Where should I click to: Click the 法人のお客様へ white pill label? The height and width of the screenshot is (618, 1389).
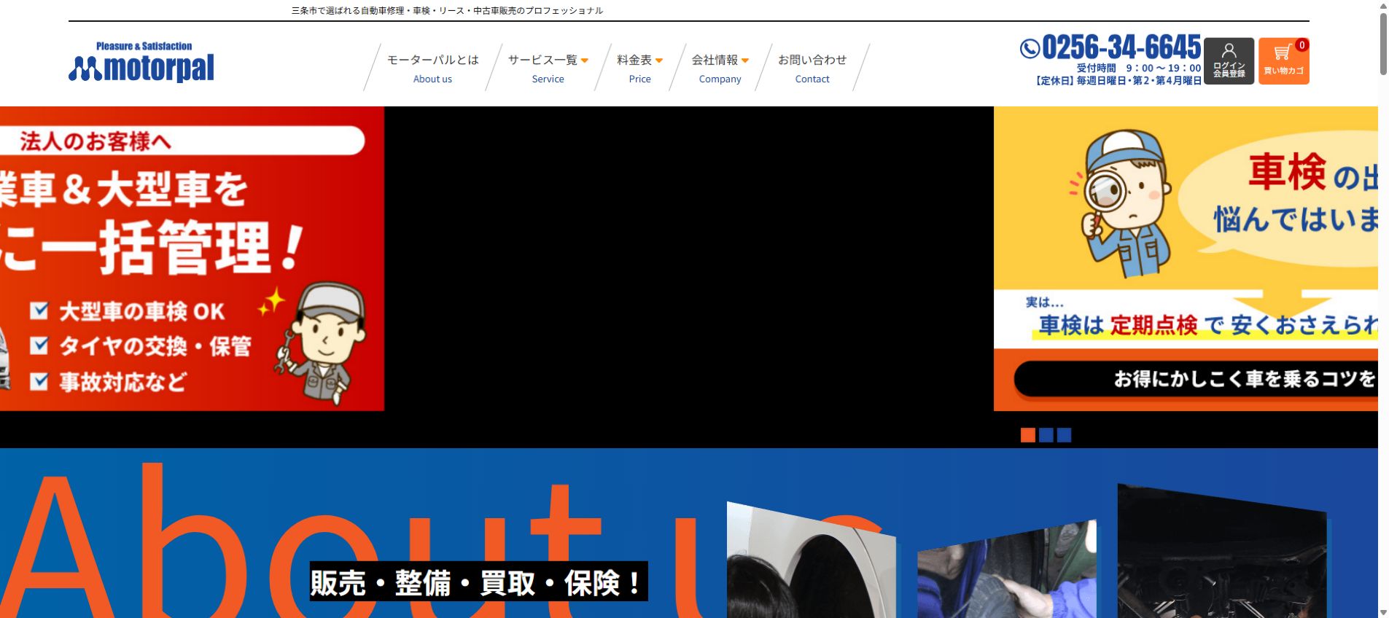click(x=182, y=141)
